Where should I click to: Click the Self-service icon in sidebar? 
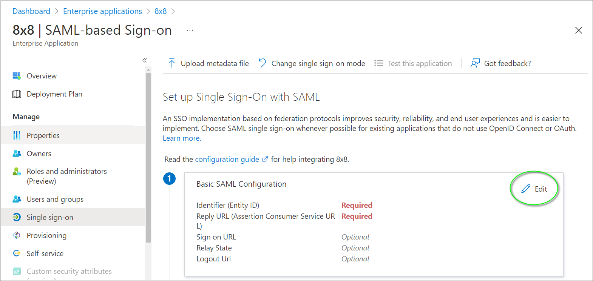(17, 253)
